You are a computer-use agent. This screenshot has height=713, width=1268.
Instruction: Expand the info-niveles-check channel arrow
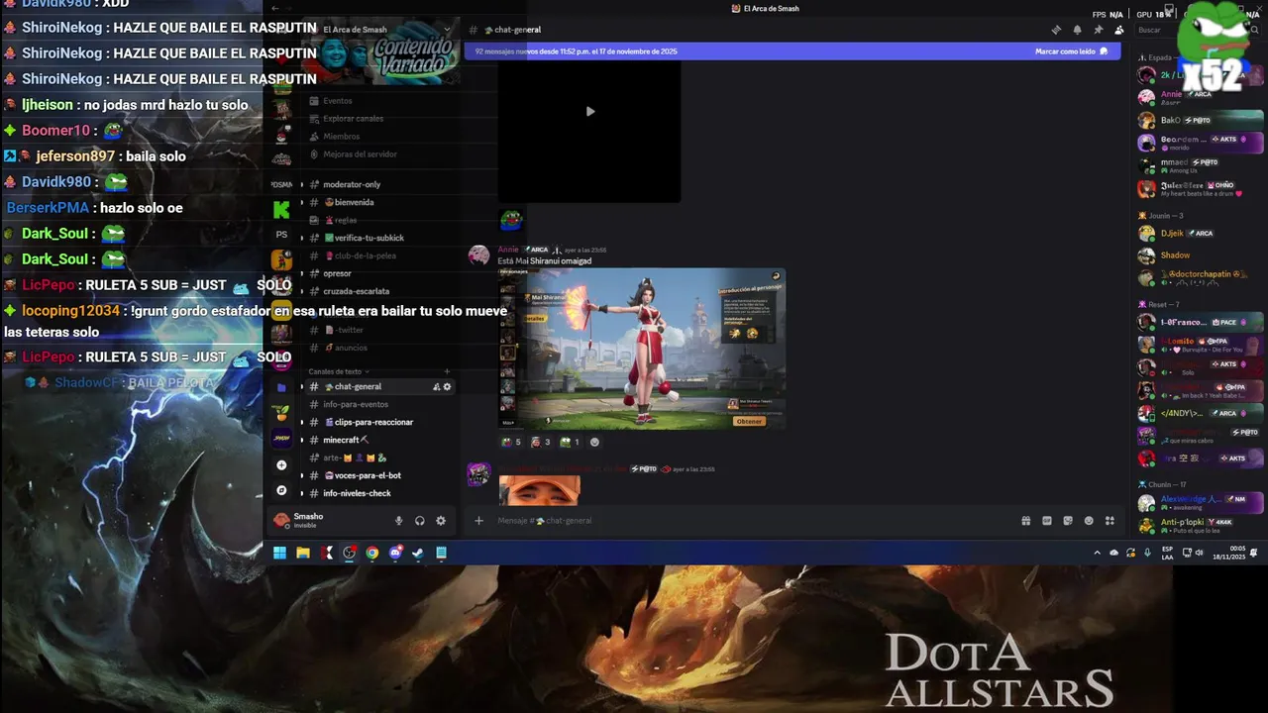[301, 493]
